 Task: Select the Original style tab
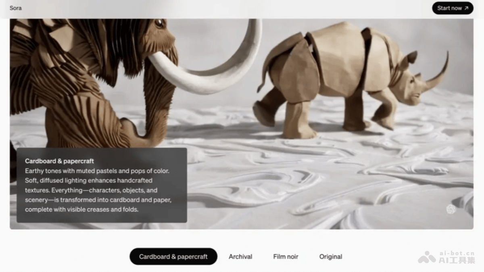pos(331,256)
